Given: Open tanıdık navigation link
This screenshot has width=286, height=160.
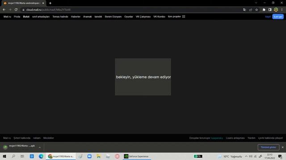Looking at the screenshot, I should click(x=98, y=16).
